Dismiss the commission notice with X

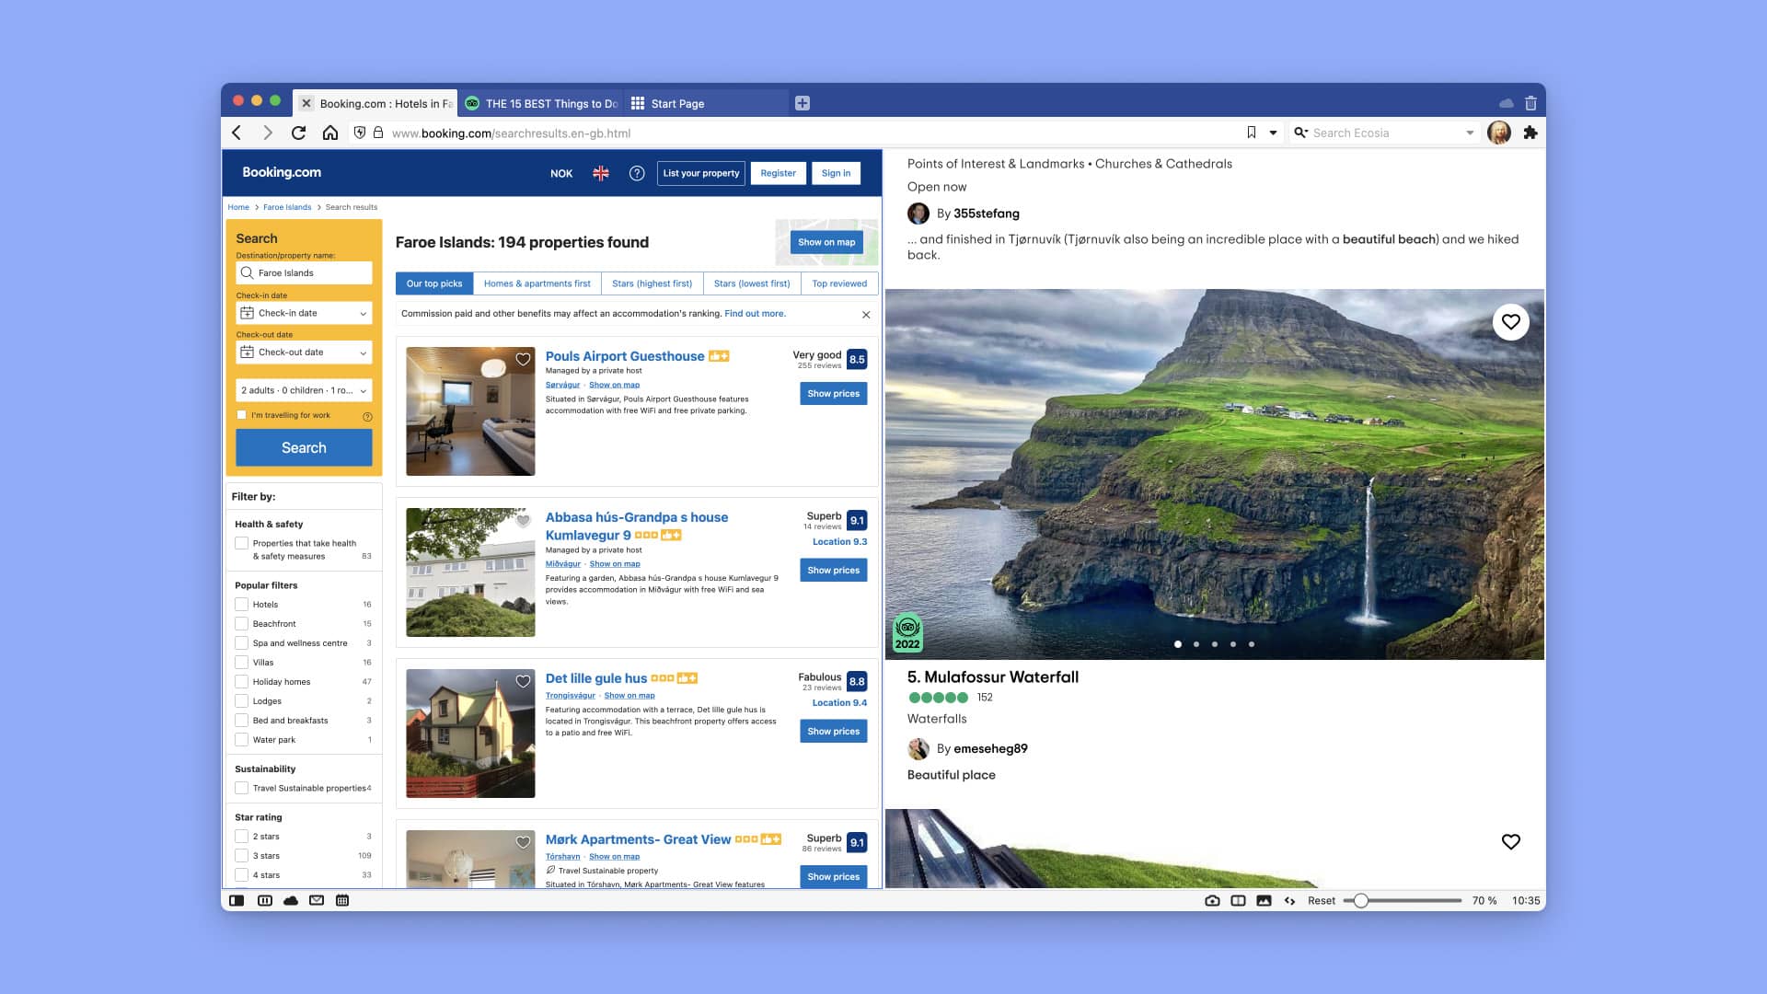tap(866, 315)
